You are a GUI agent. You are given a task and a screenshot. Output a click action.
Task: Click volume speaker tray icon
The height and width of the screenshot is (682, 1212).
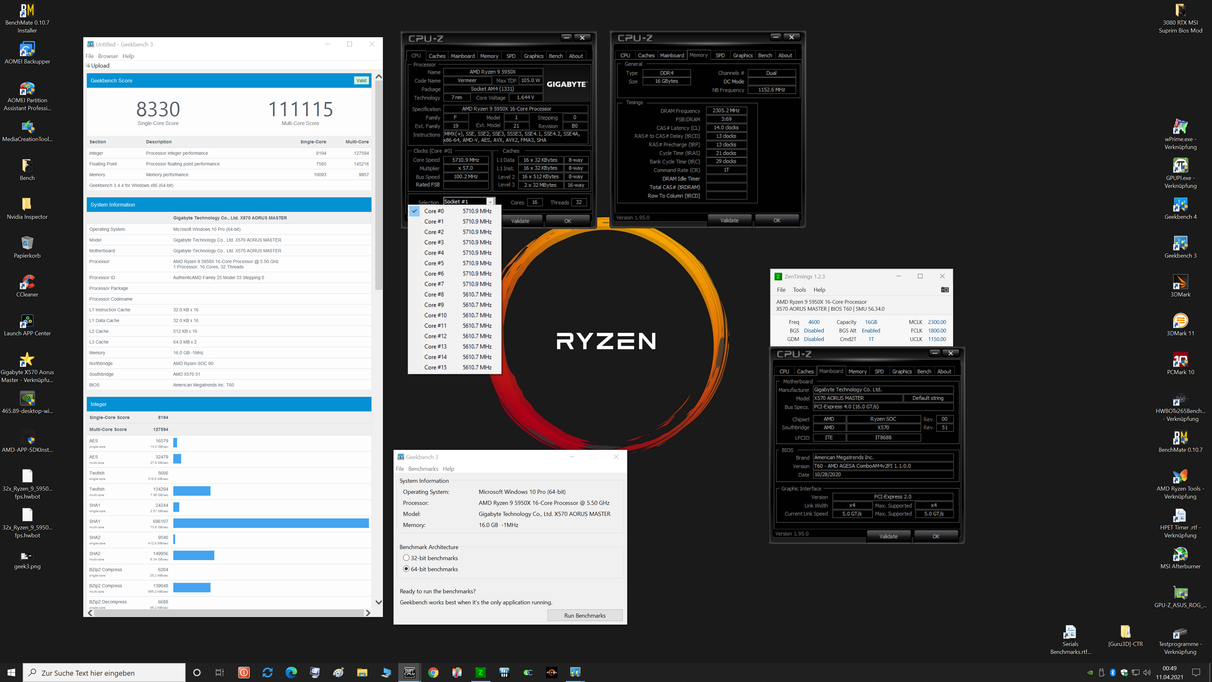pos(1147,672)
